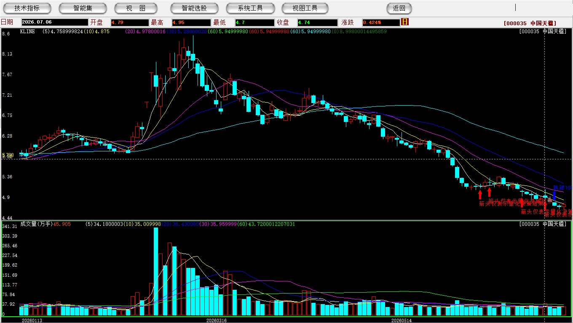This screenshot has width=573, height=323.
Task: Click the orange 日 period icon
Action: 405,22
